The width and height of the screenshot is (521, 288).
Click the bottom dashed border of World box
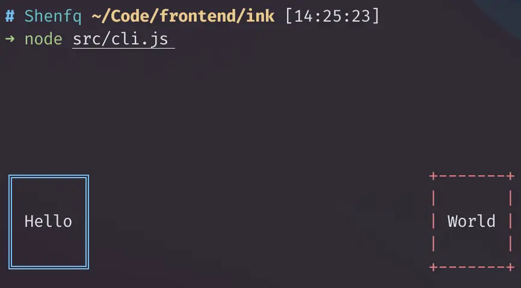(x=472, y=267)
